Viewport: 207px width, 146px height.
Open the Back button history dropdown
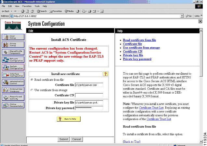[x=11, y=11]
